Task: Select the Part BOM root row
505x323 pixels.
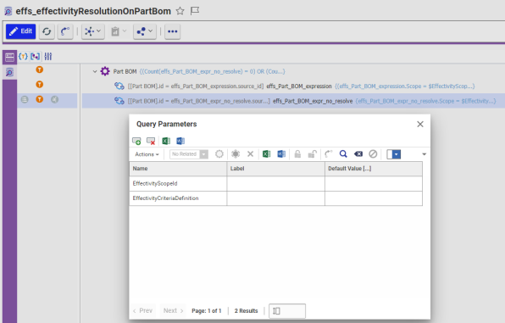Action: coord(293,71)
